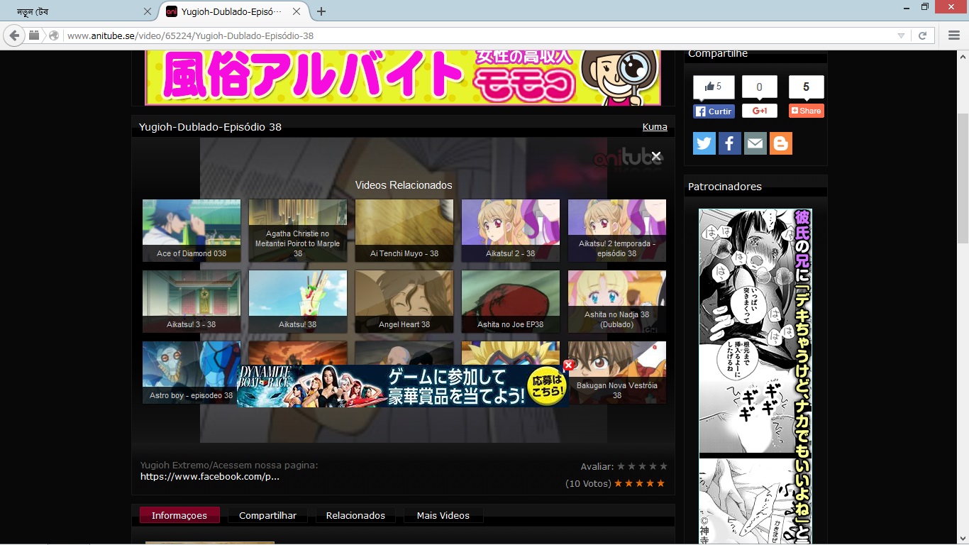Show the Mais Videos tab
This screenshot has width=969, height=545.
[x=443, y=515]
